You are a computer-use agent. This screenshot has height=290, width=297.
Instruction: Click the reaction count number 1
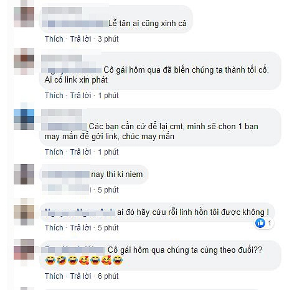270,223
